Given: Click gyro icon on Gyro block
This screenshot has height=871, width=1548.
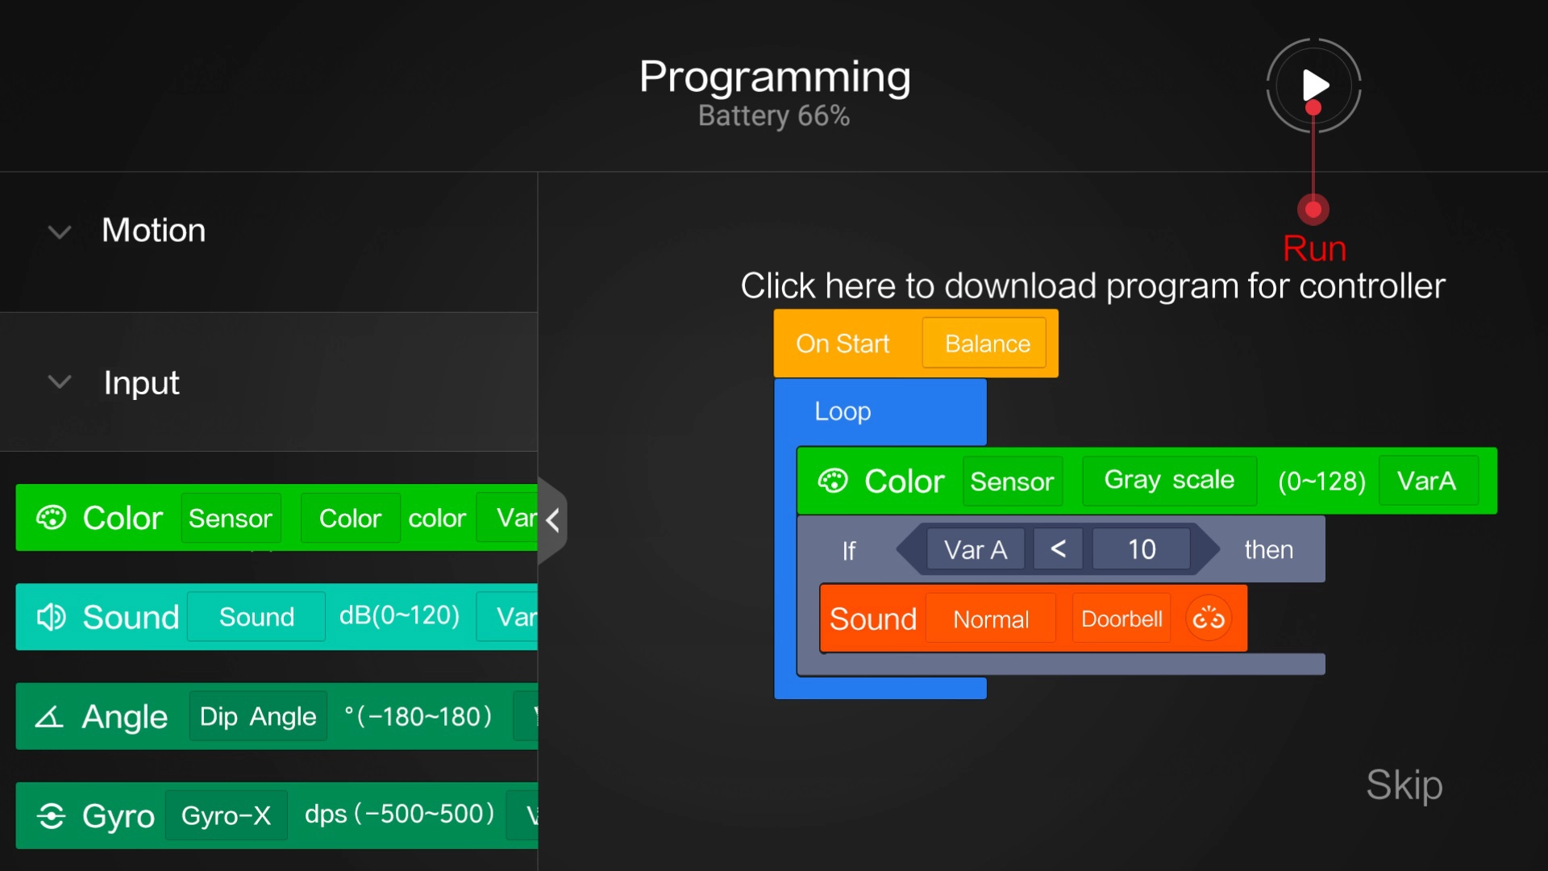Looking at the screenshot, I should (51, 815).
